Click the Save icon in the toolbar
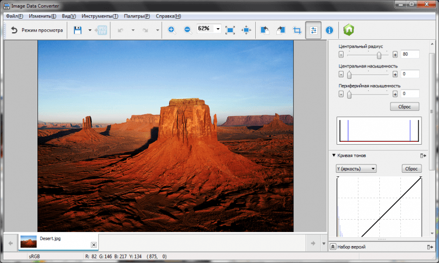 (77, 30)
